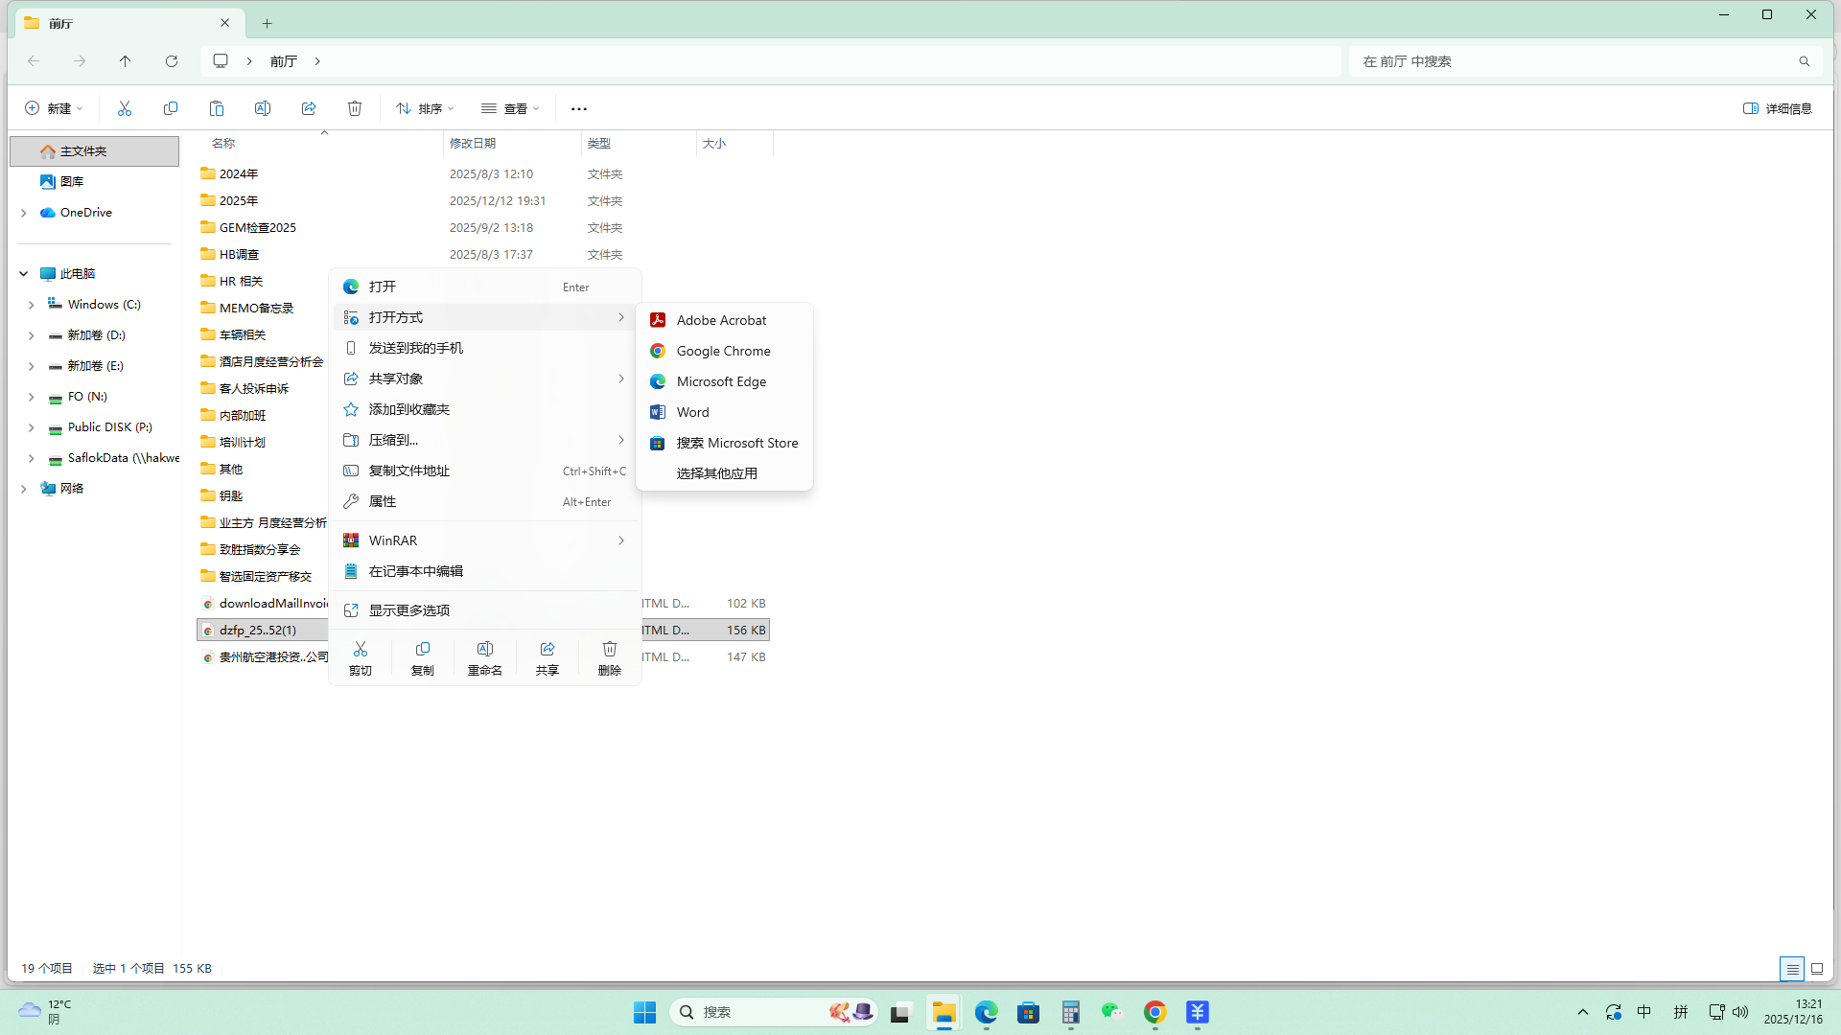This screenshot has width=1841, height=1035.
Task: Click the Refresh button beside address bar
Action: pyautogui.click(x=172, y=61)
